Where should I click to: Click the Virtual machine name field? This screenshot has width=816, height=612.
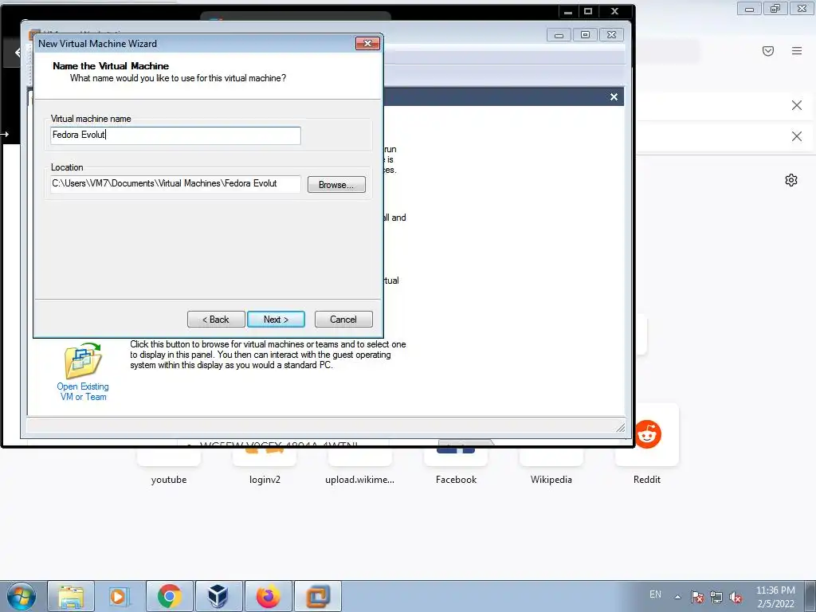pyautogui.click(x=175, y=135)
